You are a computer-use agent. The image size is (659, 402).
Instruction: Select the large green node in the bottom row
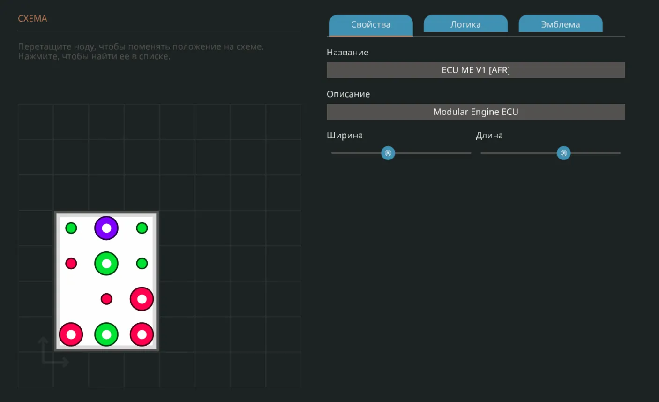click(x=106, y=334)
